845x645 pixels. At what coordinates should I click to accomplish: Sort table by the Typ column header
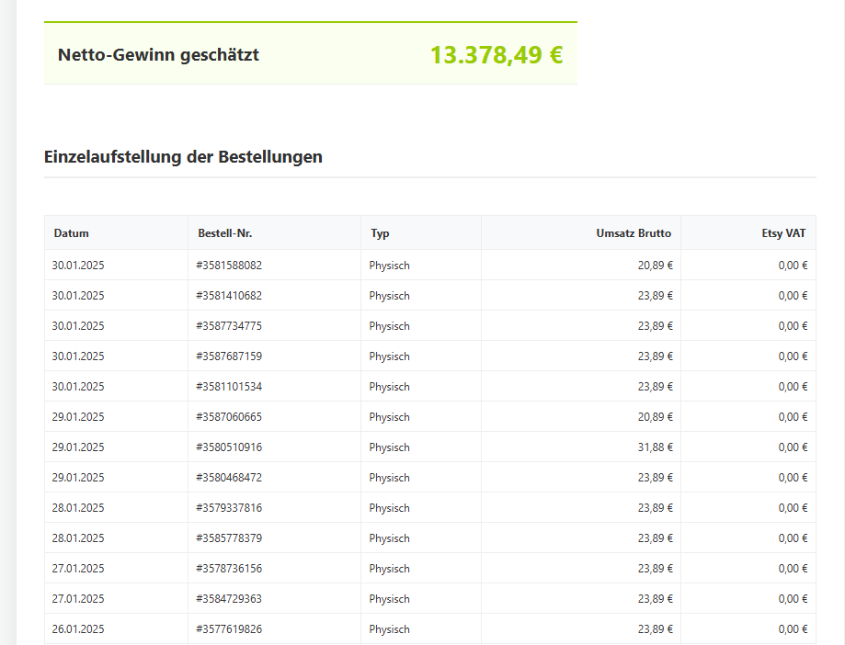pos(378,232)
